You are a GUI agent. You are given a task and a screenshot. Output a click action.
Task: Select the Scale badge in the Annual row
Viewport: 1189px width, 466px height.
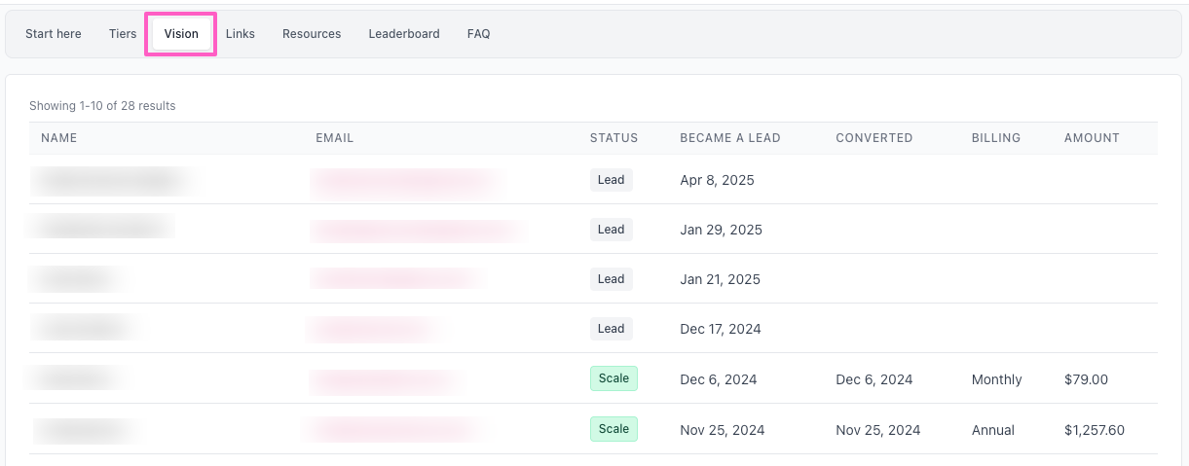tap(613, 429)
